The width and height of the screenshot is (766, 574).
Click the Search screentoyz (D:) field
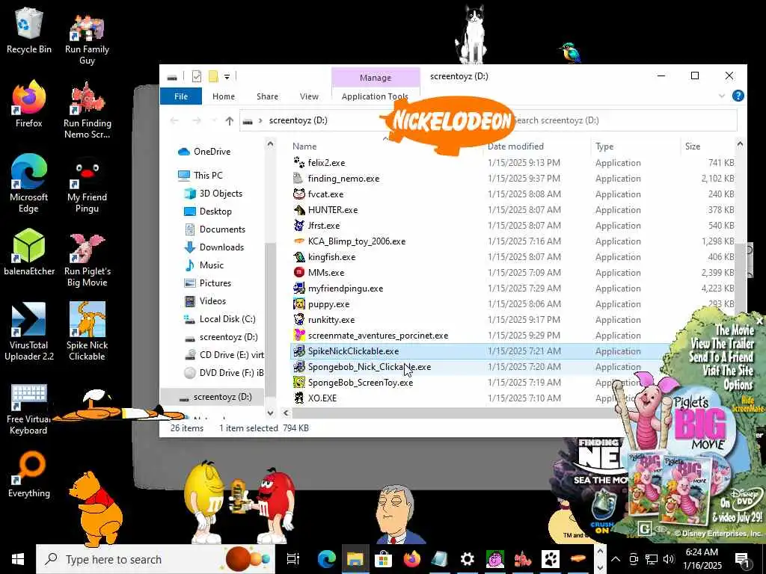[623, 120]
